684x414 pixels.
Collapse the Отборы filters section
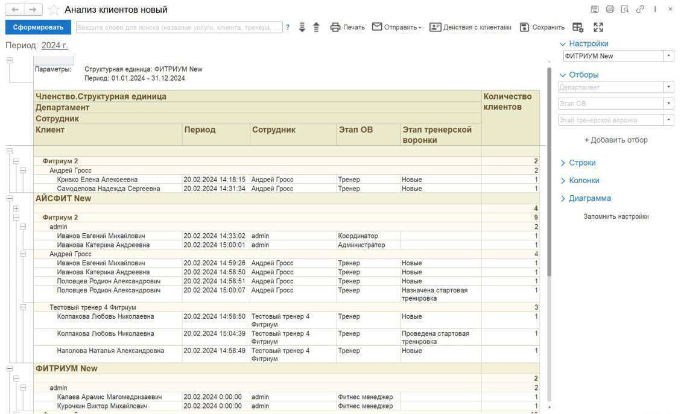click(x=563, y=75)
